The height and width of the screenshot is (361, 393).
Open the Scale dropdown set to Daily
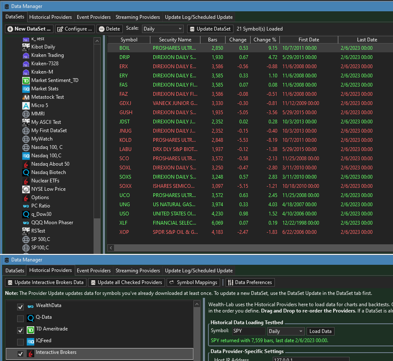click(162, 29)
